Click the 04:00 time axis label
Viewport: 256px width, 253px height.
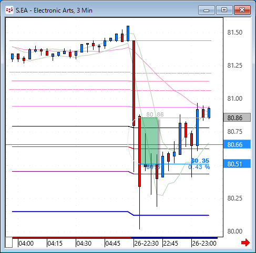(26, 244)
